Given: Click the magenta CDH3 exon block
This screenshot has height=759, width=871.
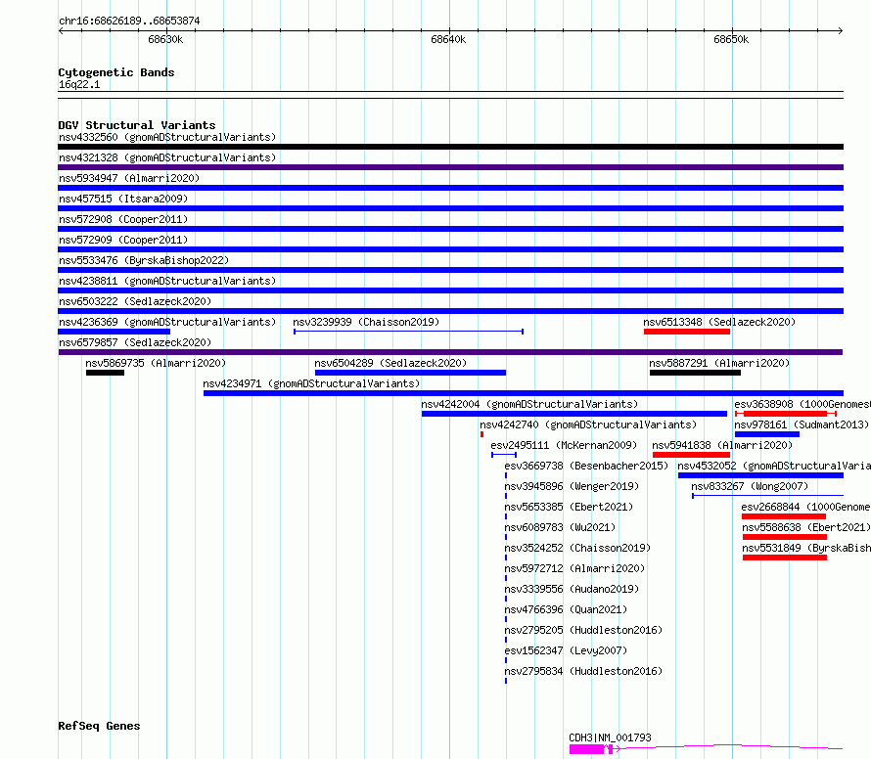Looking at the screenshot, I should point(586,749).
